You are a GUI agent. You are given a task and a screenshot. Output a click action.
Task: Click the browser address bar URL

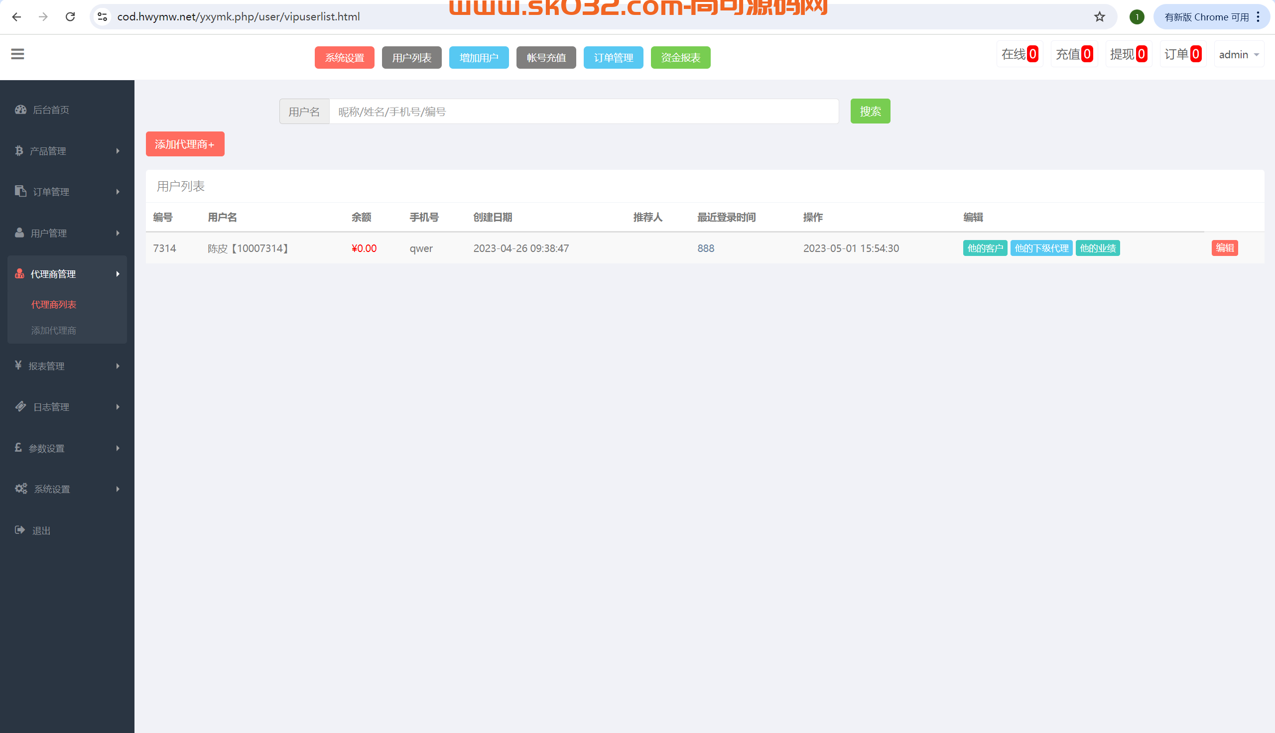[239, 16]
